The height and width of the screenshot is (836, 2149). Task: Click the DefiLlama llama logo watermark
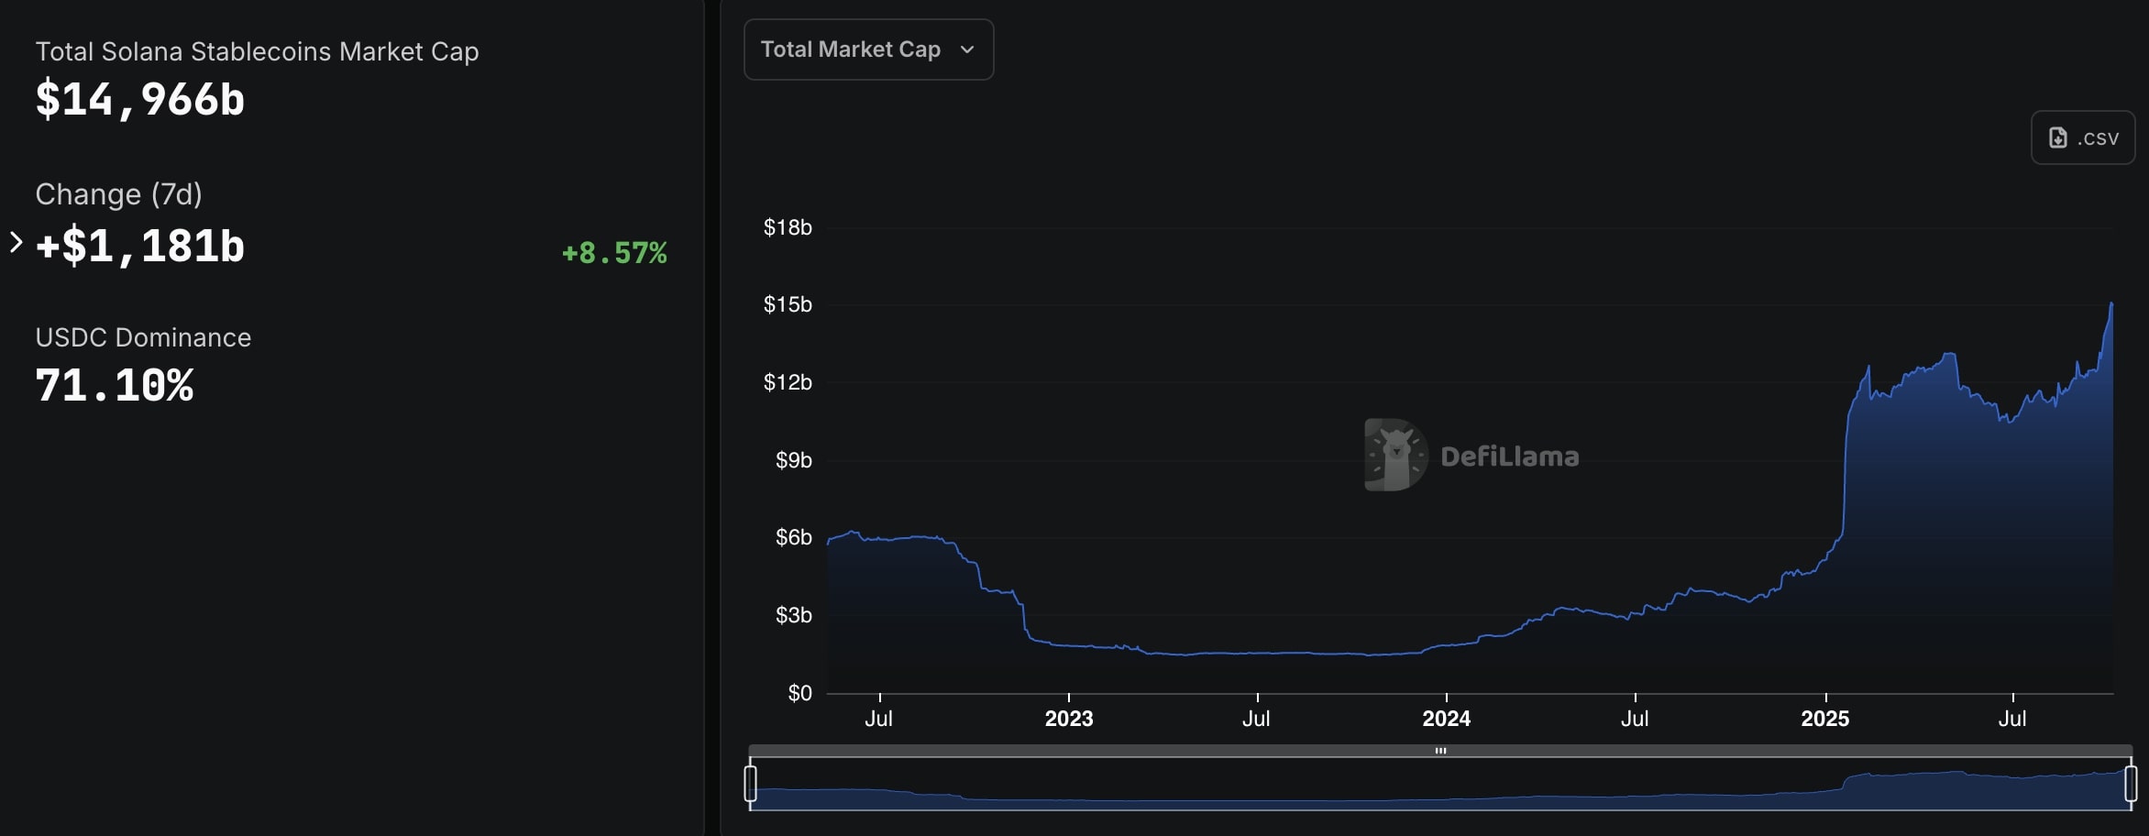point(1395,456)
